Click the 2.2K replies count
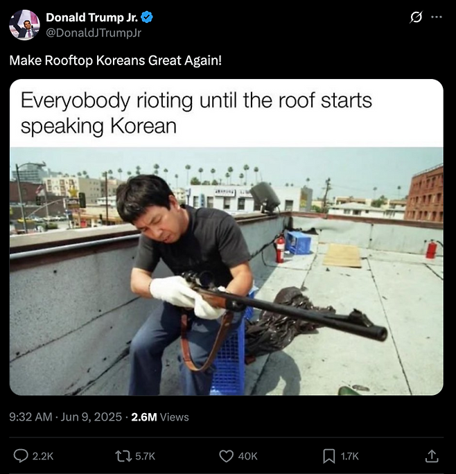 [x=43, y=456]
